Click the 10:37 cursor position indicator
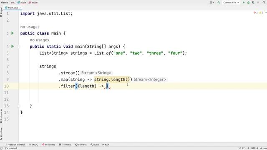 241,148
